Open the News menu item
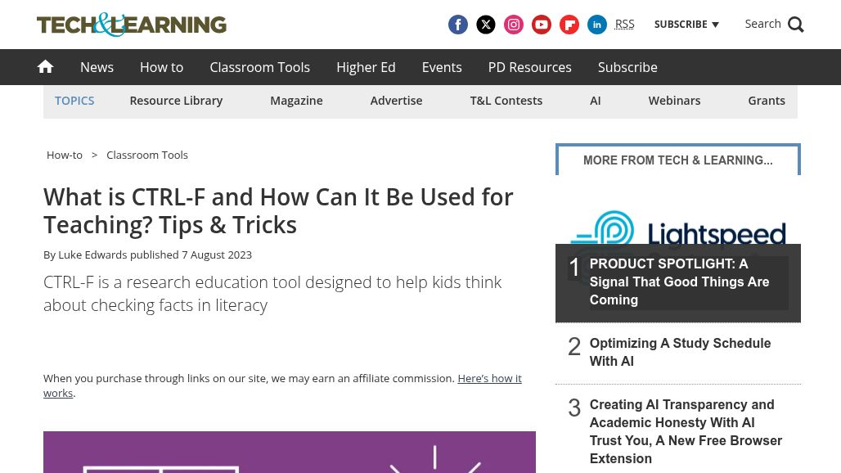This screenshot has height=473, width=841. [97, 67]
